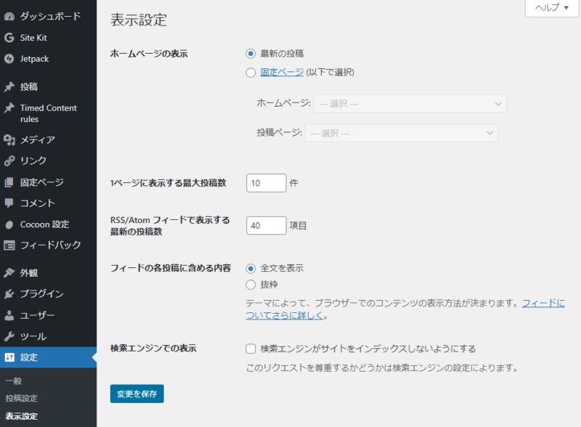Viewport: 581px width, 427px height.
Task: Click the 固定ページ link in homepage options
Action: (x=282, y=73)
